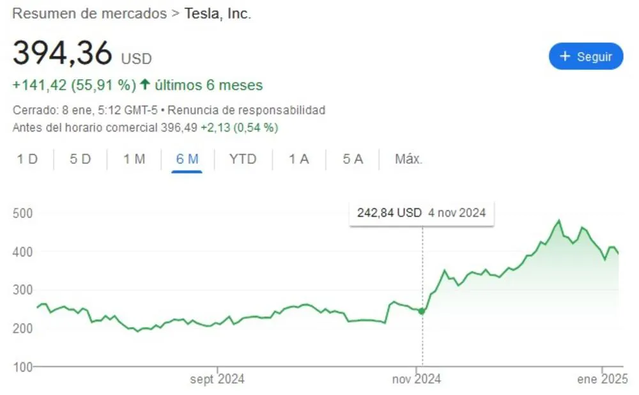This screenshot has width=639, height=395.
Task: Switch to the 5 D time range
Action: pos(79,159)
